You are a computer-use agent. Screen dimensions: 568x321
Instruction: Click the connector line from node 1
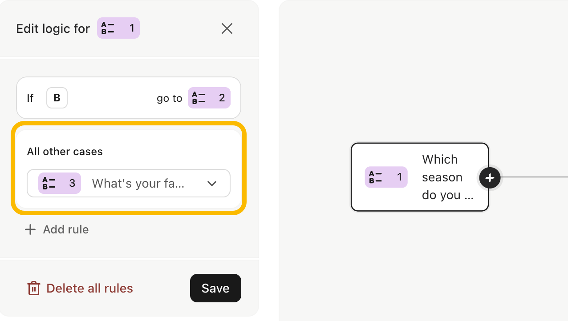click(x=534, y=177)
